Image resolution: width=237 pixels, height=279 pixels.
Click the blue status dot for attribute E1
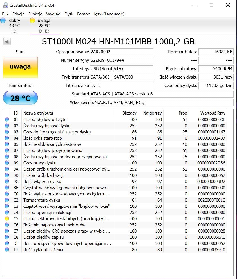pos(7,249)
